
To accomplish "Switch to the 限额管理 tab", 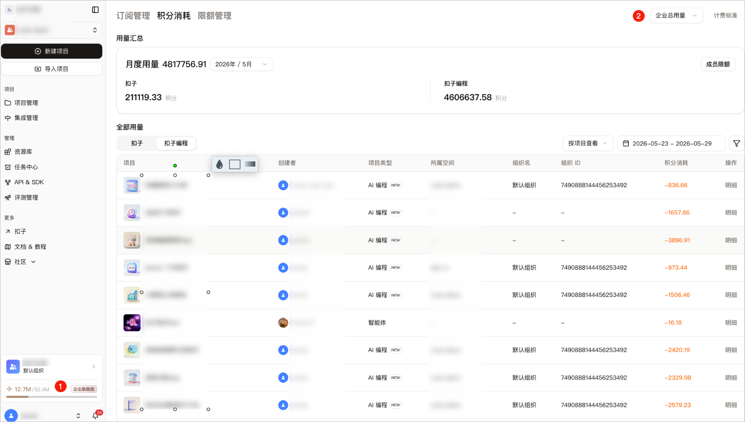I will 215,16.
